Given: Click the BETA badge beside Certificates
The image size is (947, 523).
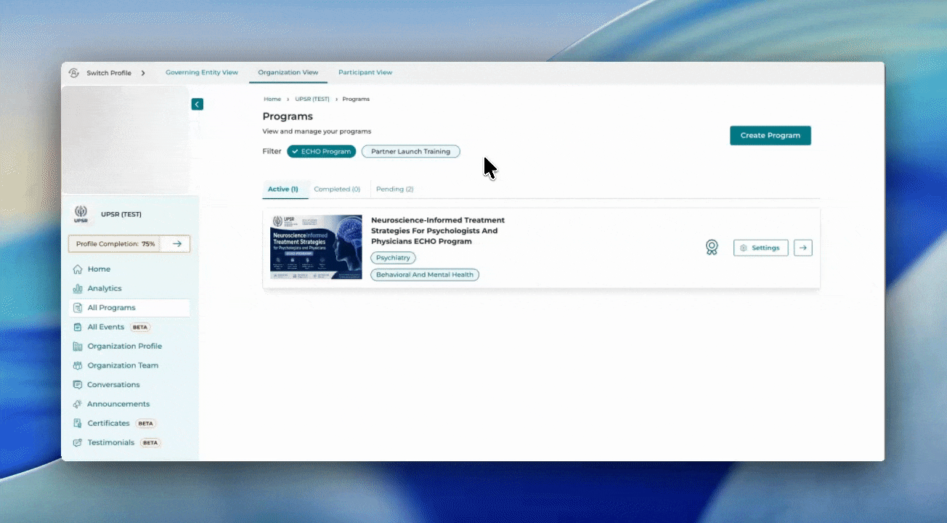Looking at the screenshot, I should pos(145,423).
